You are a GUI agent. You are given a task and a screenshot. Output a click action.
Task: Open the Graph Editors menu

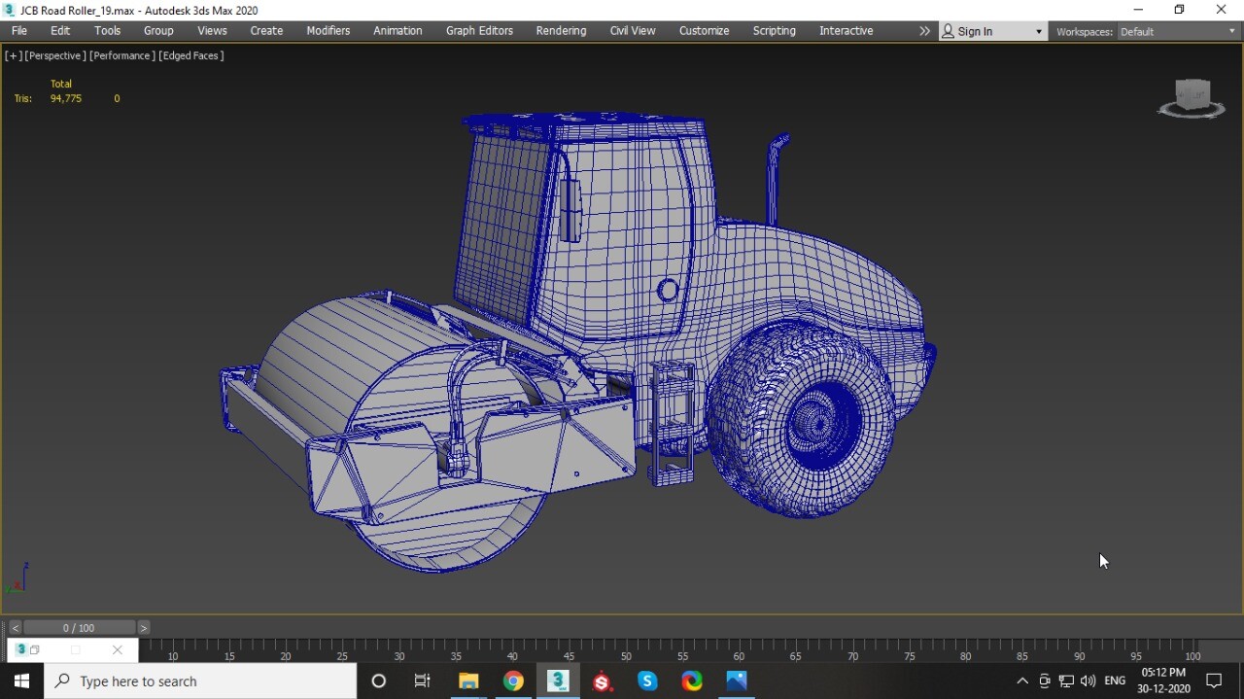pos(479,31)
